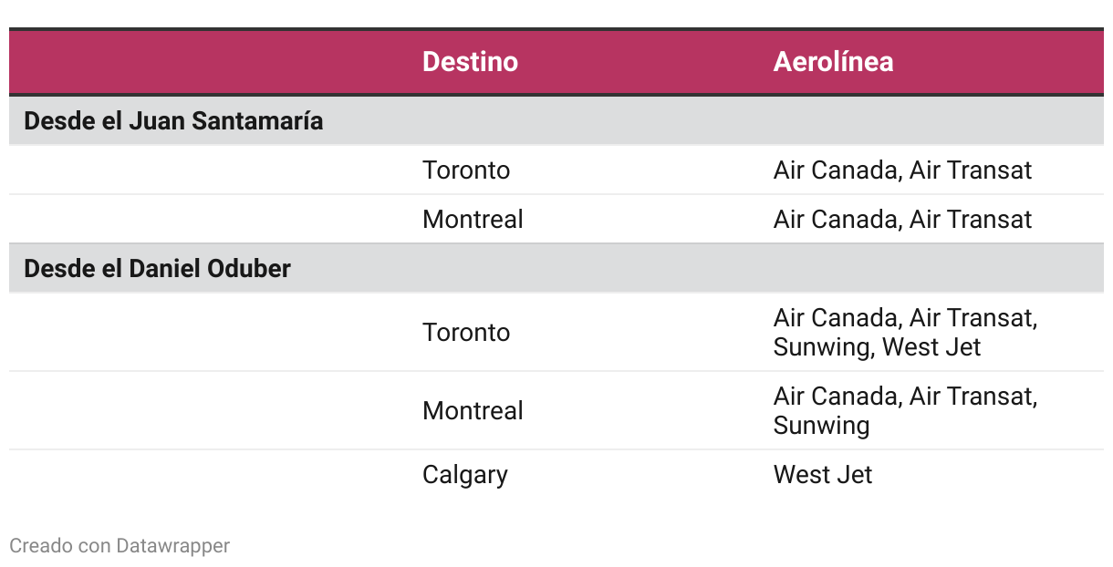Click the crimson table header bar
1113x567 pixels.
556,61
